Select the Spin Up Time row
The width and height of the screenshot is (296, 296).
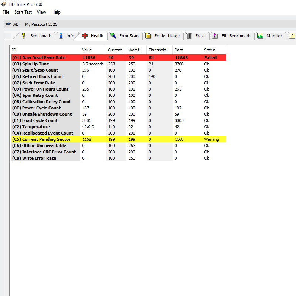pos(119,64)
